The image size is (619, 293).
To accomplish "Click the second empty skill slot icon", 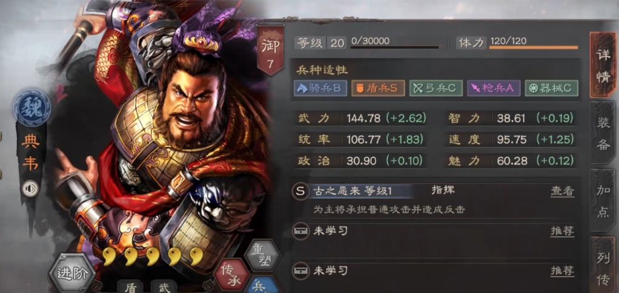I will pos(300,271).
